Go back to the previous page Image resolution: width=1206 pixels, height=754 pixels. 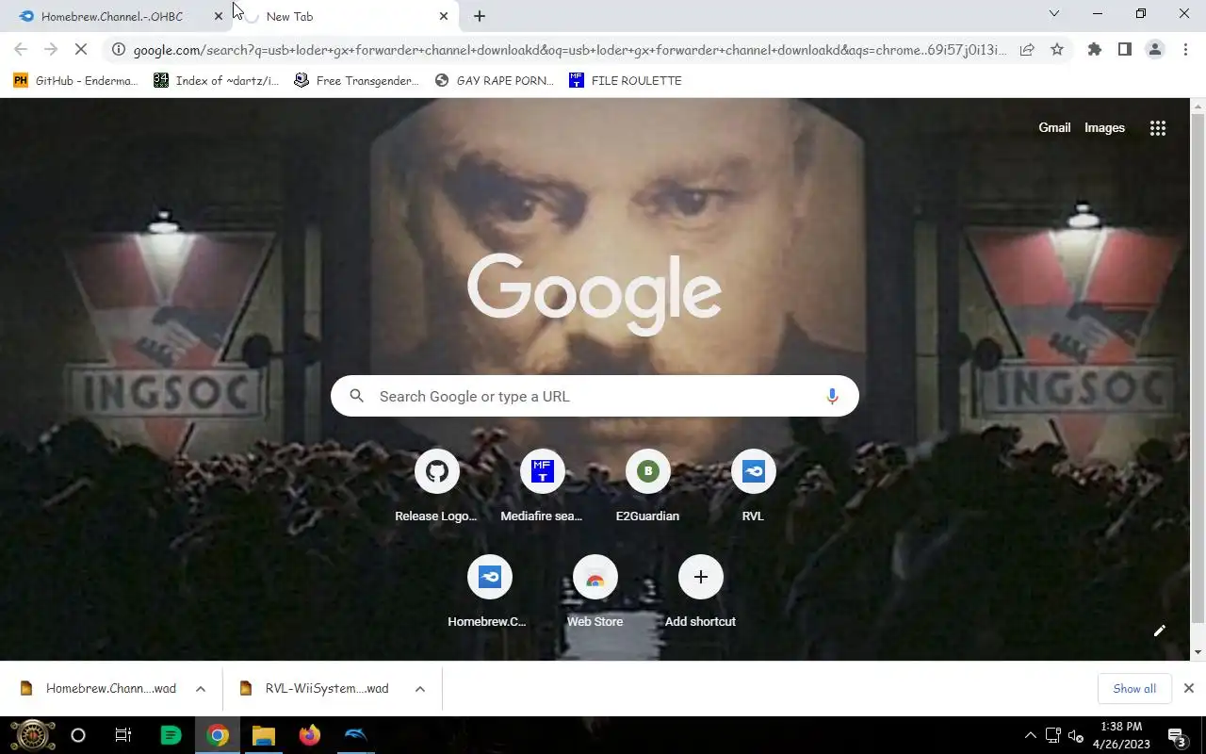click(x=21, y=49)
